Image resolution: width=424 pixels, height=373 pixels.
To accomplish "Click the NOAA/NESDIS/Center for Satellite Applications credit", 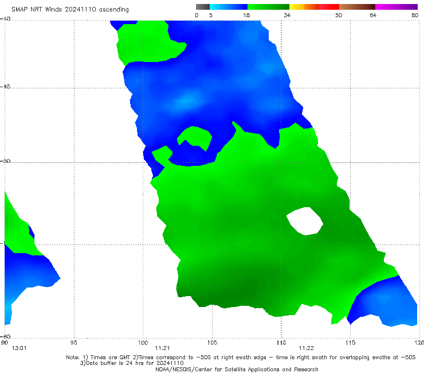I will (x=237, y=369).
